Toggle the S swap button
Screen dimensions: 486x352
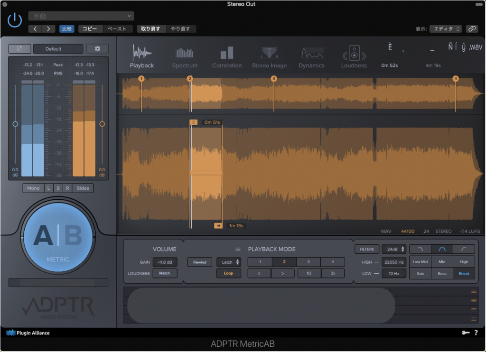pyautogui.click(x=58, y=188)
